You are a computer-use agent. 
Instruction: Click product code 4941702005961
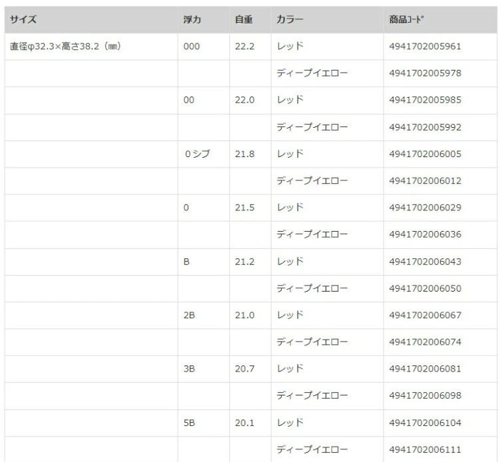coord(425,47)
